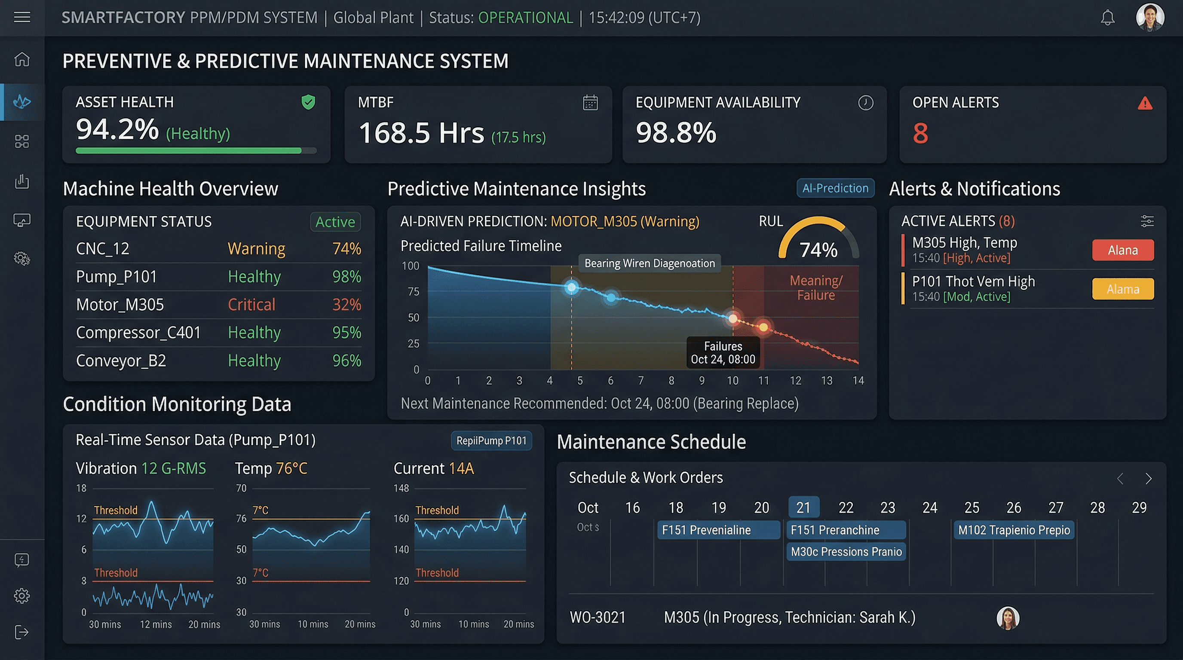
Task: Toggle the AI-Prediction badge
Action: (835, 188)
